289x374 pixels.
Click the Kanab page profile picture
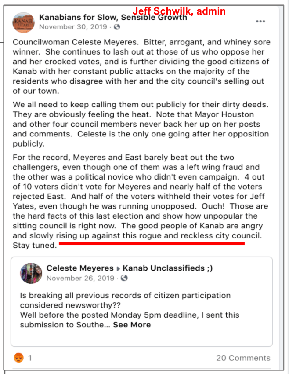click(23, 23)
